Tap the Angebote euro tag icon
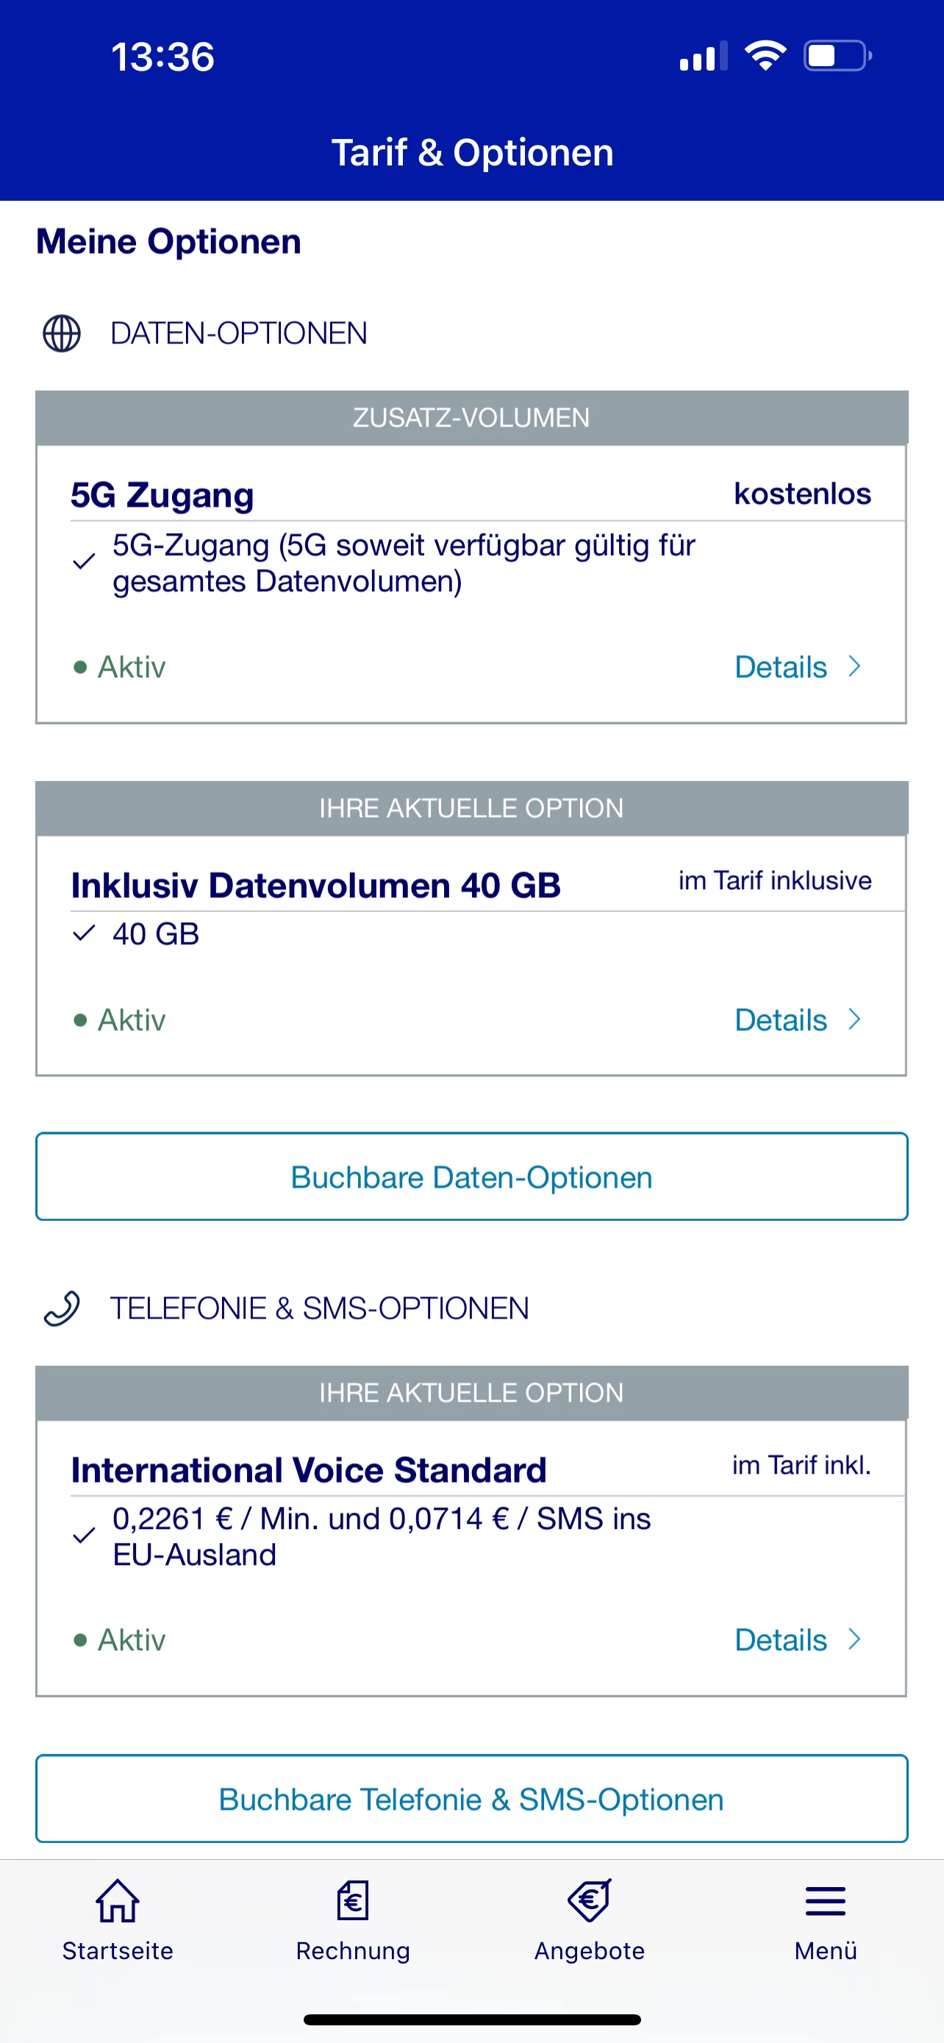 point(589,1900)
